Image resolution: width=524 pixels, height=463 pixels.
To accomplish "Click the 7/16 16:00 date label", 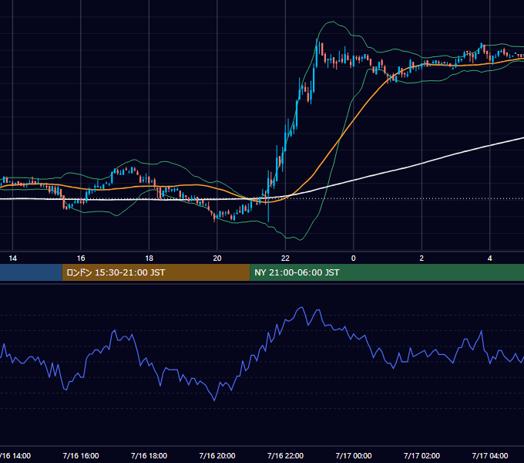I will coord(81,455).
